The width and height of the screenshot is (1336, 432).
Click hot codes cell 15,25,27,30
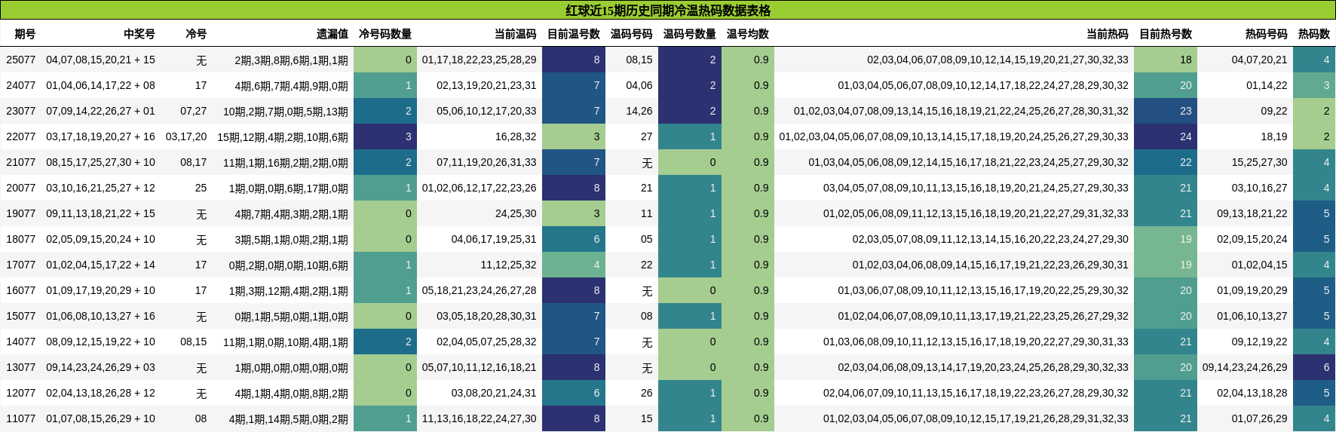click(1260, 162)
